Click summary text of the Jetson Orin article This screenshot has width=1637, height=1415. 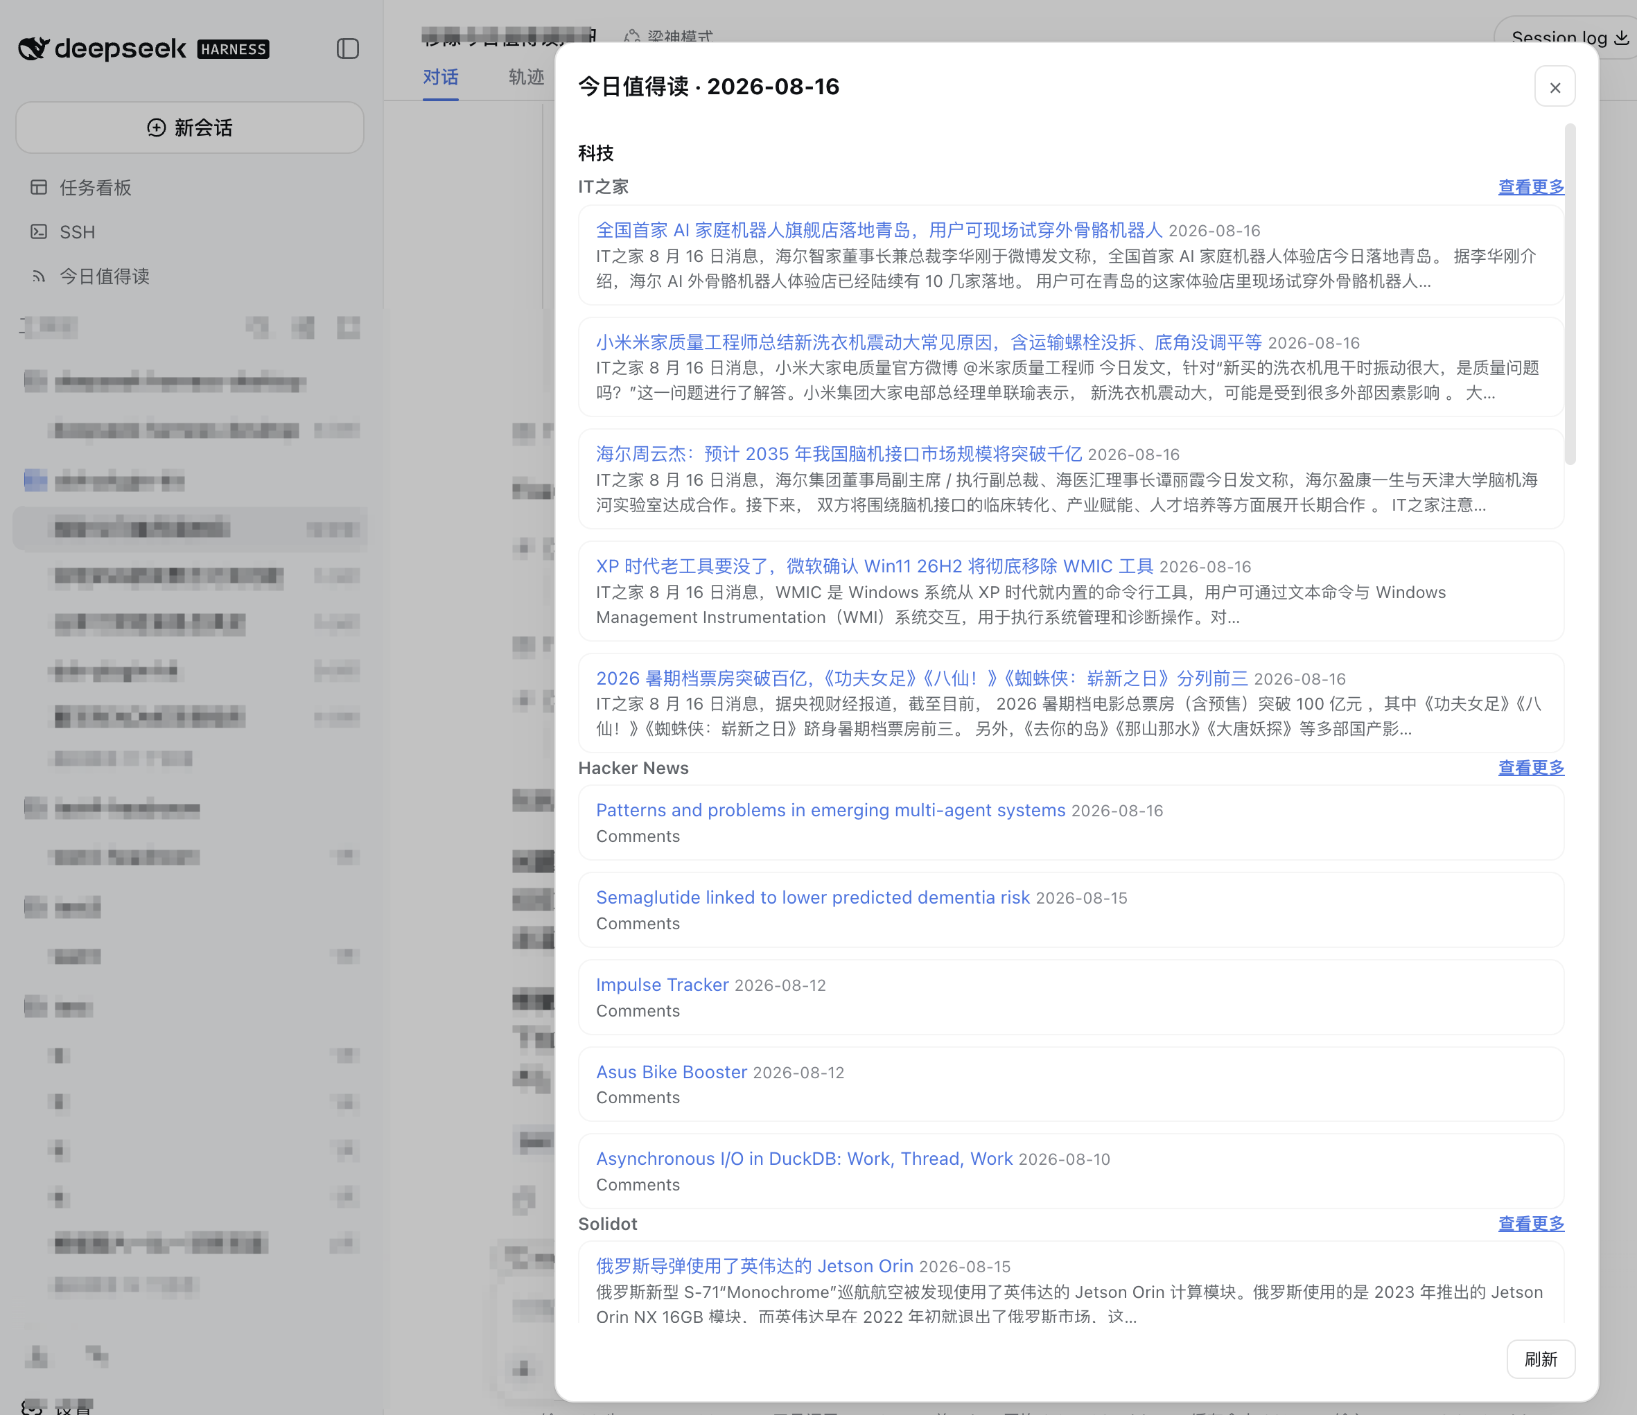tap(1069, 1303)
